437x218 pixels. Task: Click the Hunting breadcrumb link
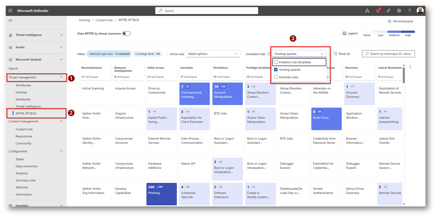pos(84,20)
